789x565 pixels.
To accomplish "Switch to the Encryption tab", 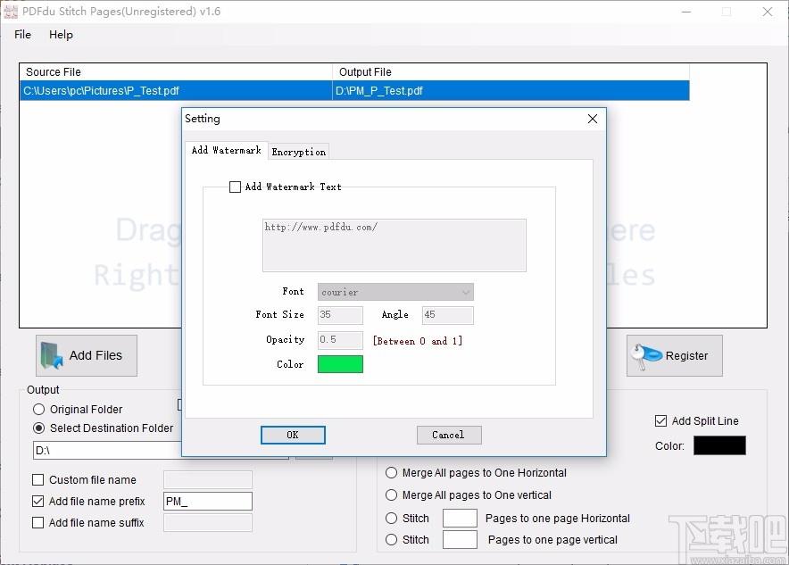I will coord(298,152).
